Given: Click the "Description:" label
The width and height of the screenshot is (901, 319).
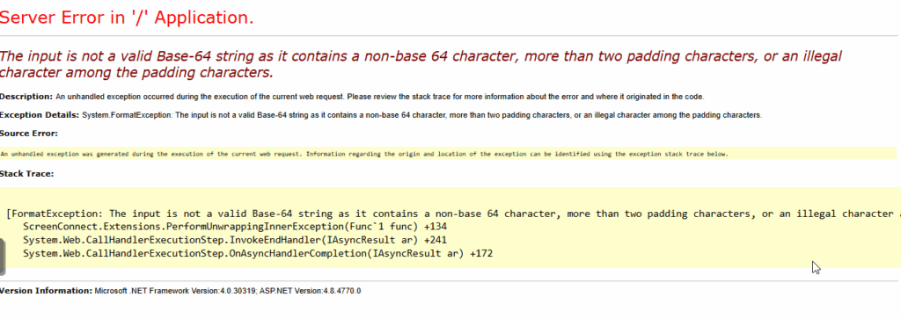Looking at the screenshot, I should click(x=26, y=97).
